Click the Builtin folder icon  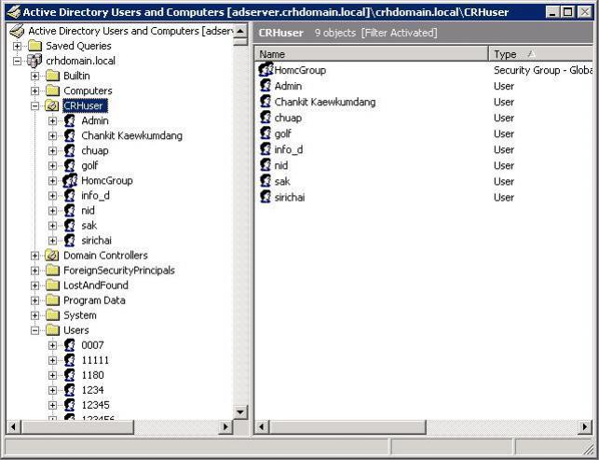tap(52, 76)
